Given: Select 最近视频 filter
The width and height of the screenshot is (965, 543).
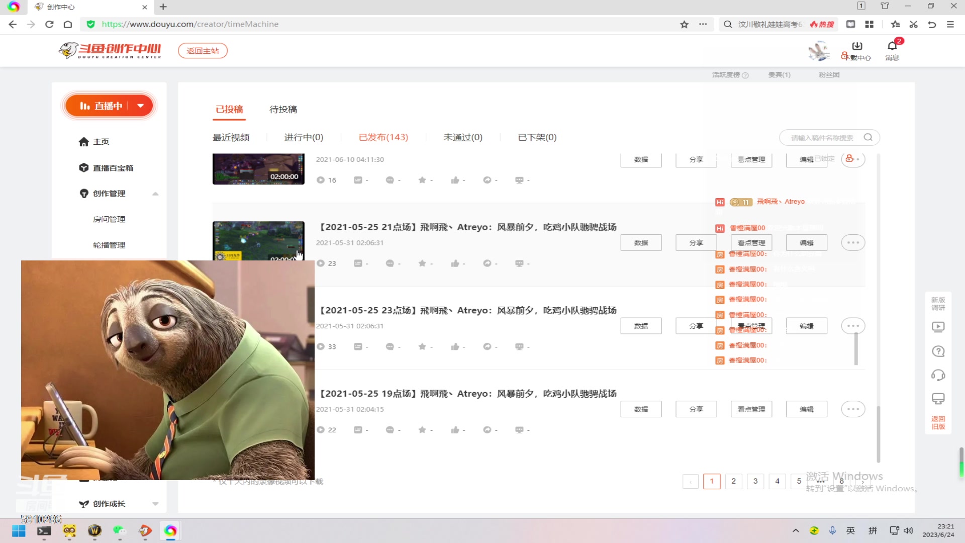Looking at the screenshot, I should coord(231,137).
